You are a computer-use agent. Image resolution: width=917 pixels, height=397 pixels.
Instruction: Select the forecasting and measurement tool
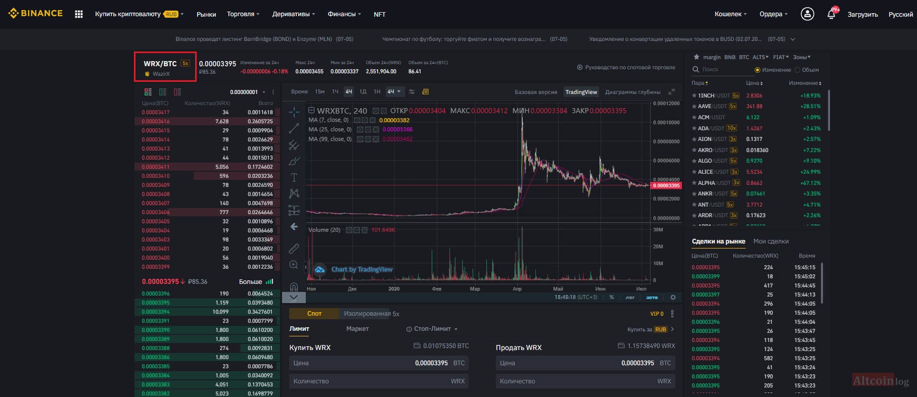294,210
